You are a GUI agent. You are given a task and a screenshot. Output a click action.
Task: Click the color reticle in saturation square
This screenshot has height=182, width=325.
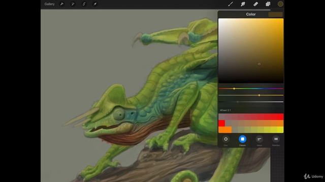pos(259,64)
